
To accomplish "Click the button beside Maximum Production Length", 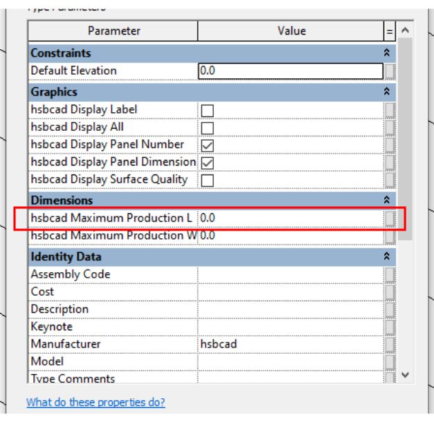I will point(390,218).
